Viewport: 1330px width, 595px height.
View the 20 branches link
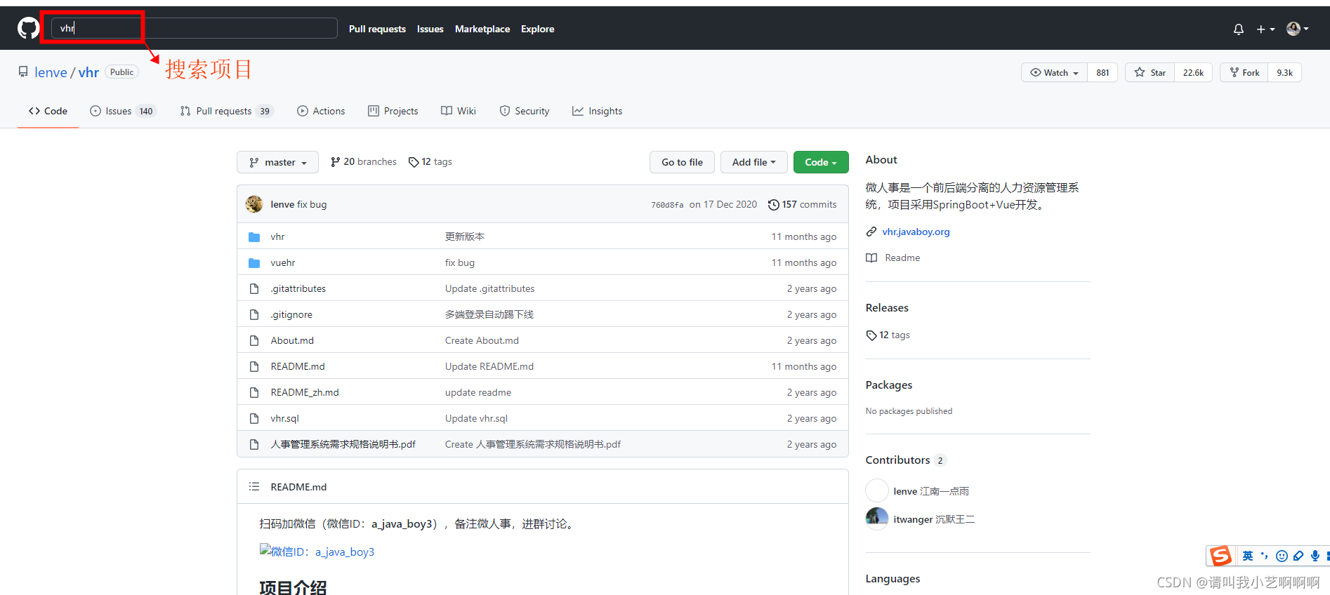tap(364, 161)
